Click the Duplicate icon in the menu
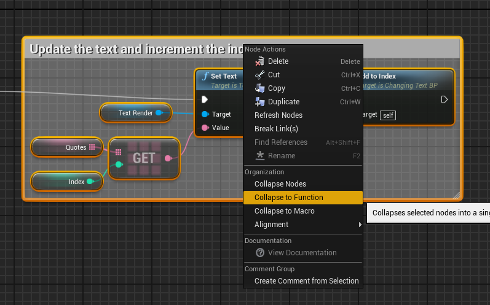The width and height of the screenshot is (490, 305). pyautogui.click(x=259, y=102)
